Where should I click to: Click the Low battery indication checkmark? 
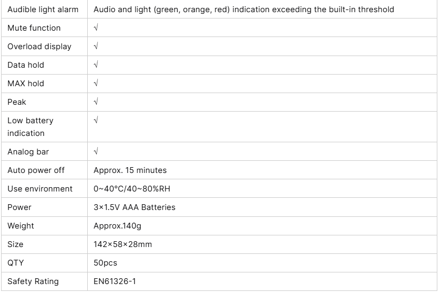96,120
